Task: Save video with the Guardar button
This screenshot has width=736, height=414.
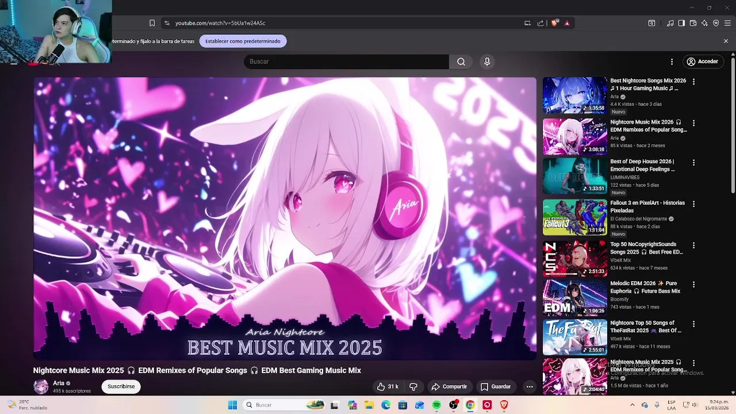Action: (x=496, y=386)
